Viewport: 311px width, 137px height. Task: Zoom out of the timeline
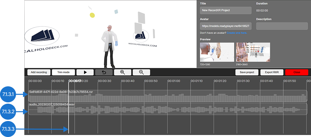tap(141, 72)
